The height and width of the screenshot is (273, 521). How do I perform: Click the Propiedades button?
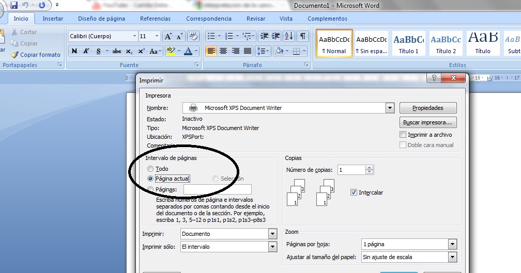pyautogui.click(x=428, y=108)
